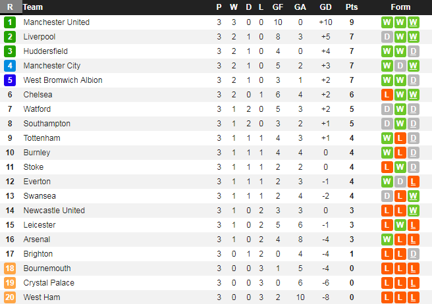Click the GF column header
Screen dimensions: 432x304
[278, 7]
